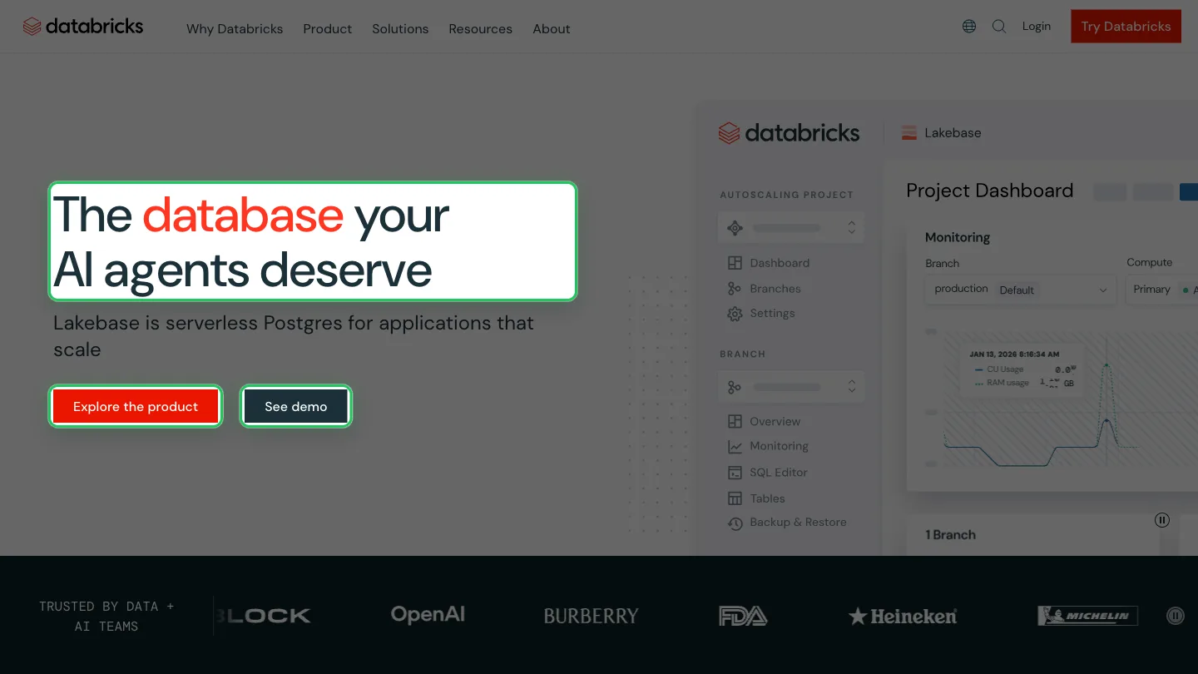This screenshot has height=674, width=1198.
Task: Open the Primary compute dropdown
Action: coord(1162,290)
